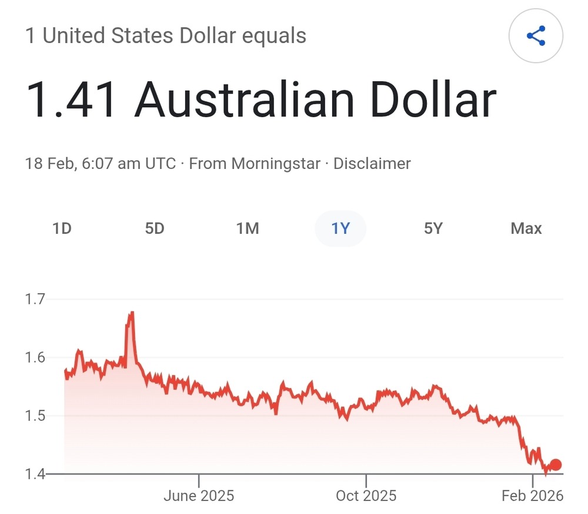Open the Disclaimer link
Viewport: 588px width, 514px height.
[x=372, y=164]
